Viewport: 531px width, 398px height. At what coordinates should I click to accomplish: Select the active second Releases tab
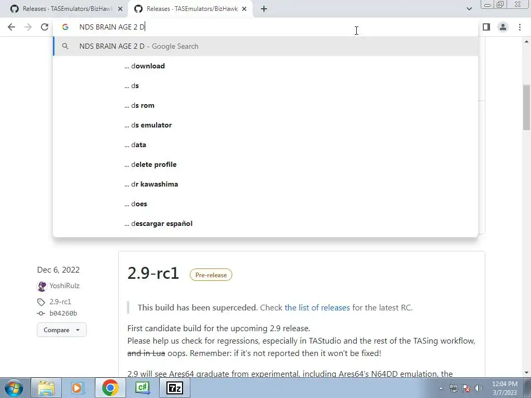pos(190,9)
